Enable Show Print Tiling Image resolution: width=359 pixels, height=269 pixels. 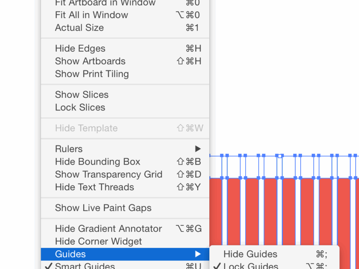coord(92,74)
